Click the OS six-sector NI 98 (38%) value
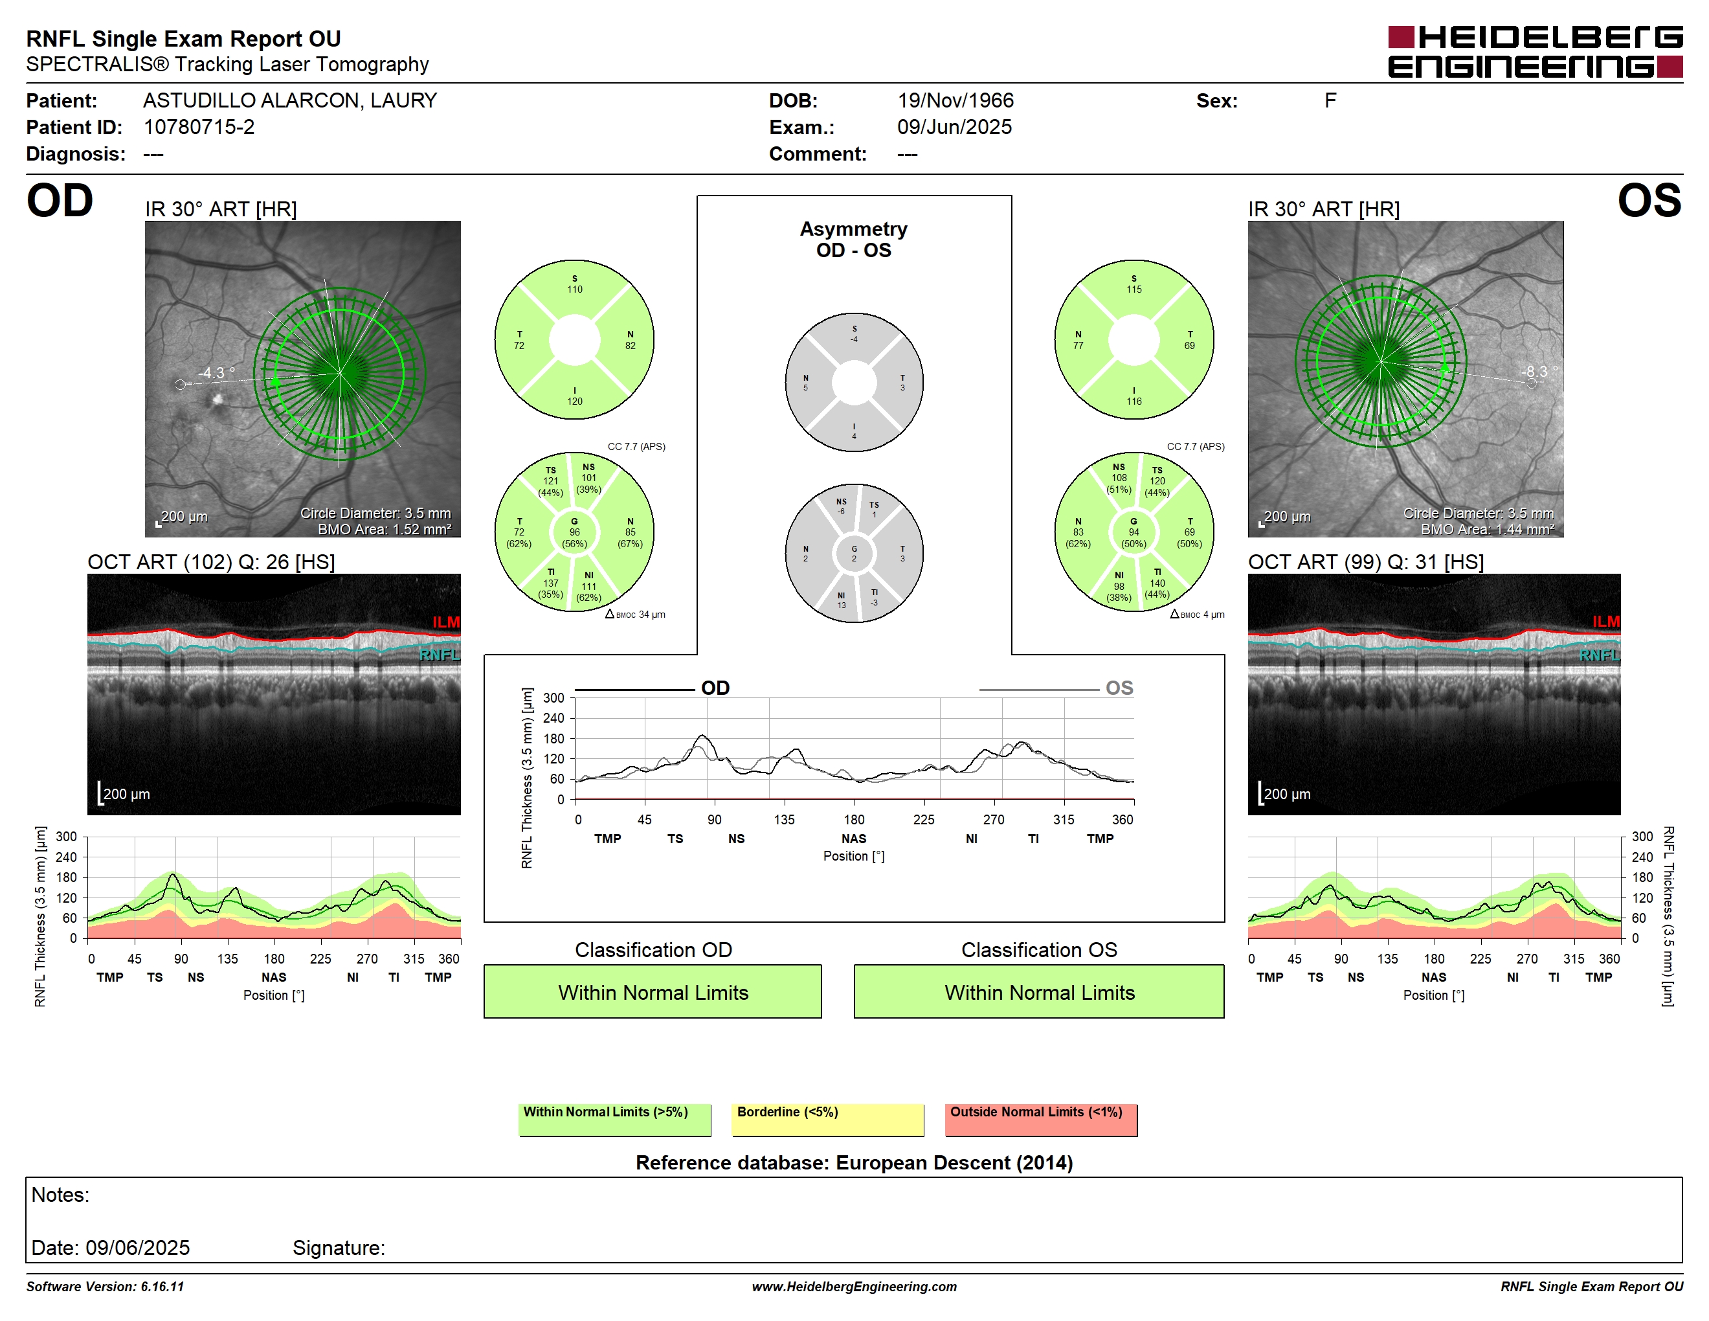The height and width of the screenshot is (1321, 1709). click(1119, 586)
